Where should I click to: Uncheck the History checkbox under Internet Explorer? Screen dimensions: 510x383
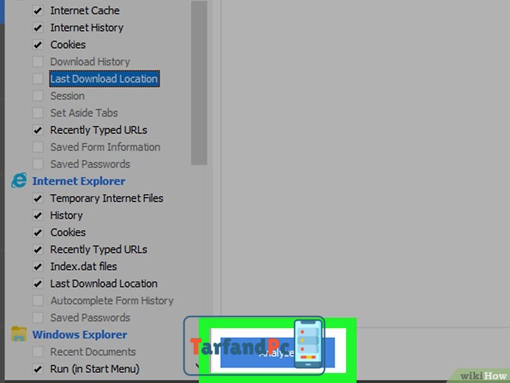(x=38, y=215)
